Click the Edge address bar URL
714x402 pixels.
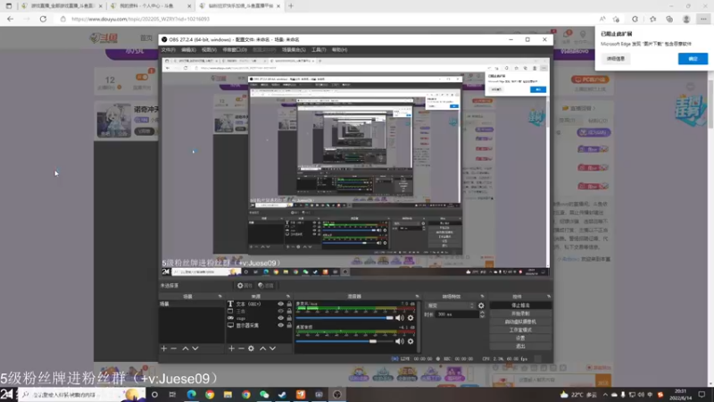141,19
